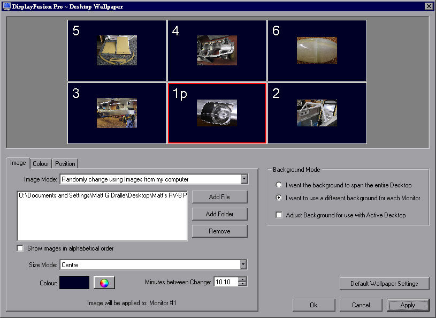The image size is (436, 318).
Task: Select monitor 4 preview thumbnail
Action: (217, 51)
